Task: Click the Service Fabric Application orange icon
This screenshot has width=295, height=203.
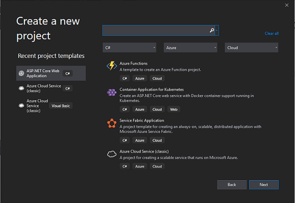Action: 112,123
